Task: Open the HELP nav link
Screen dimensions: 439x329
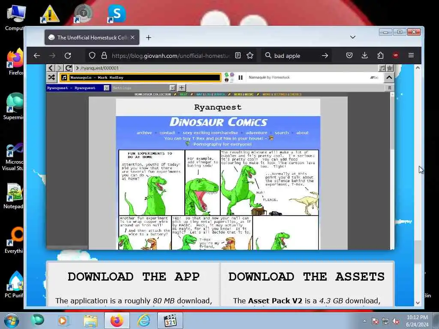Action: [x=183, y=94]
